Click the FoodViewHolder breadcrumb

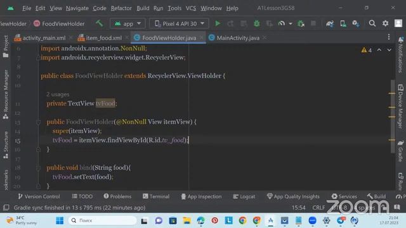pyautogui.click(x=59, y=24)
